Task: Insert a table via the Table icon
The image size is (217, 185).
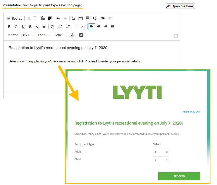Action: click(x=81, y=18)
